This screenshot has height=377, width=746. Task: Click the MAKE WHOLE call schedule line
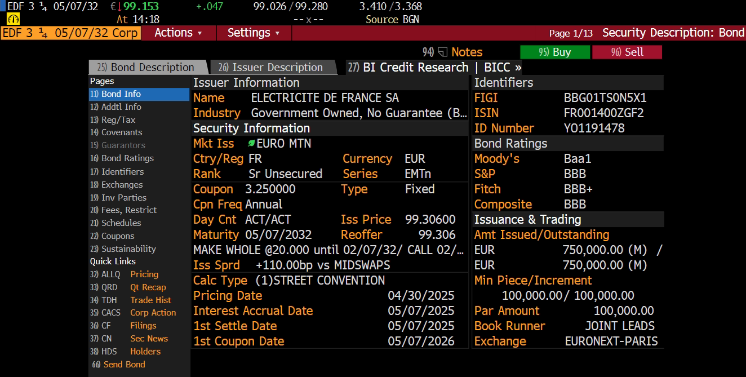point(329,250)
